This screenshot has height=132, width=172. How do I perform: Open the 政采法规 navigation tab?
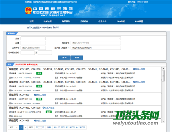pyautogui.click(x=48, y=22)
